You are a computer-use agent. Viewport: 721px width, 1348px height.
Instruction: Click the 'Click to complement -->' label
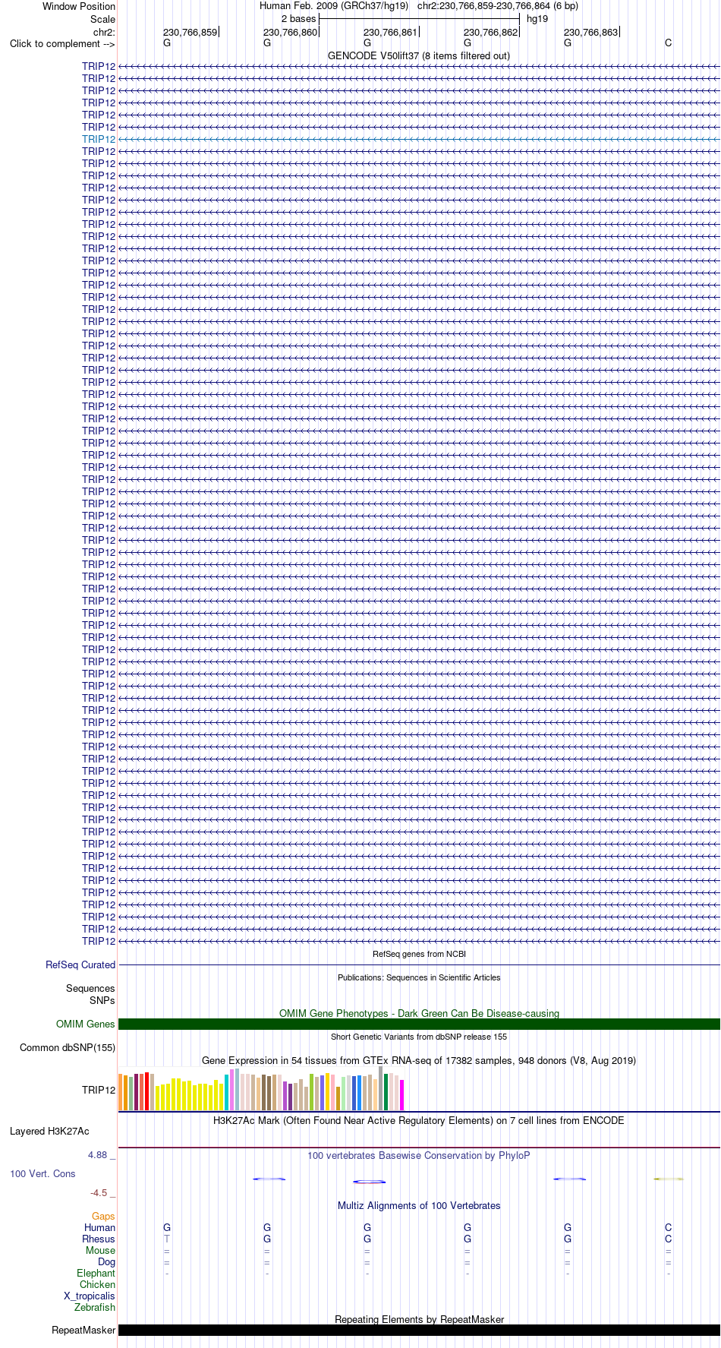[62, 43]
